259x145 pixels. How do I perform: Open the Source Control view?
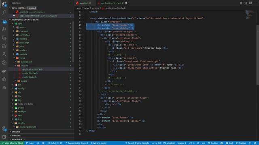pyautogui.click(x=4, y=21)
